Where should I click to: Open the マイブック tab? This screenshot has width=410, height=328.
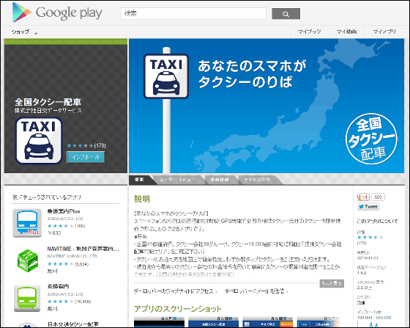[x=309, y=32]
